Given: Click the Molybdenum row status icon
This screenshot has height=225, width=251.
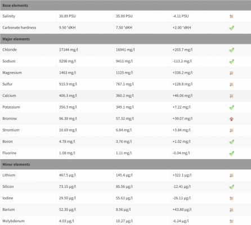Looking at the screenshot, I should pos(231,221).
